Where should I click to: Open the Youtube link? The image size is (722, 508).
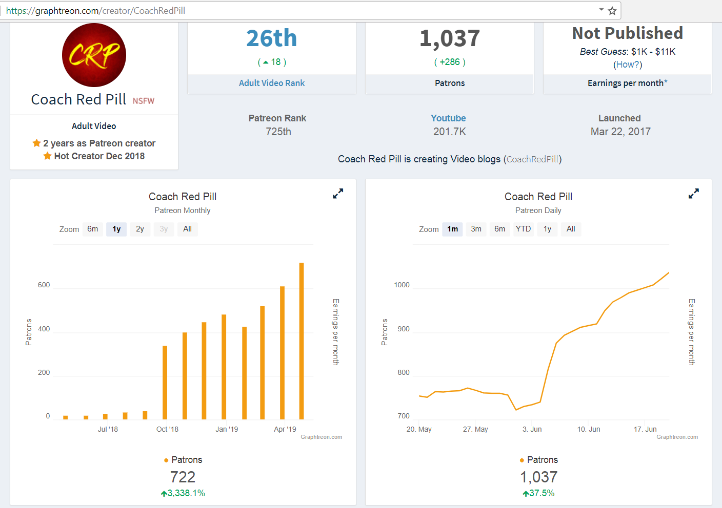point(449,118)
